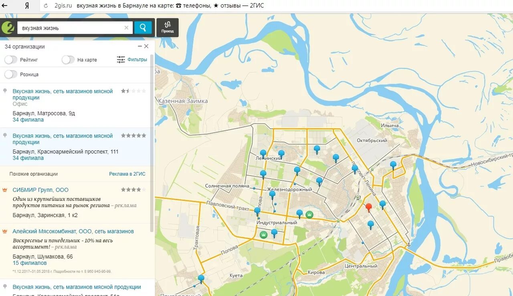The height and width of the screenshot is (296, 513).
Task: Clear the search field with the X
Action: pos(127,28)
